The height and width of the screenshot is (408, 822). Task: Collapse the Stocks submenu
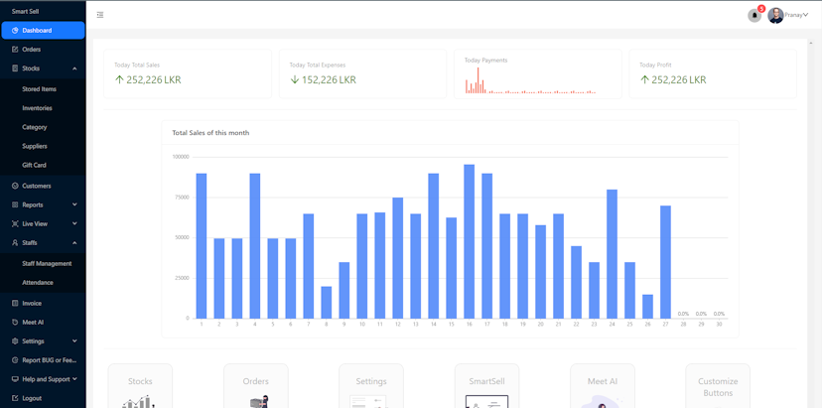tap(74, 68)
